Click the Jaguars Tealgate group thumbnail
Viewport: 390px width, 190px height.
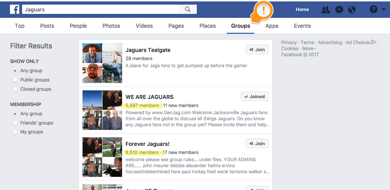click(102, 63)
